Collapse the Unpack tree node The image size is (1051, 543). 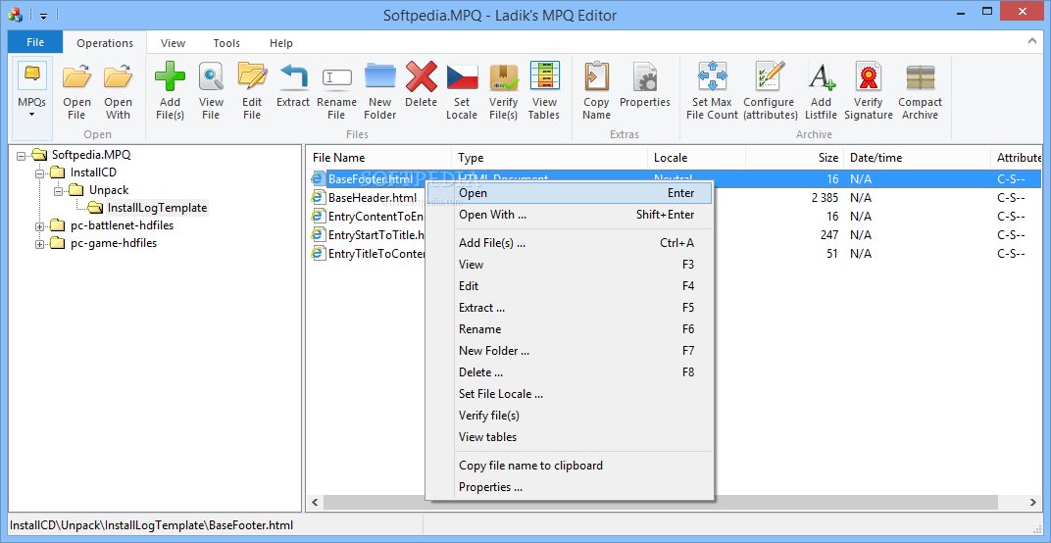pyautogui.click(x=58, y=191)
